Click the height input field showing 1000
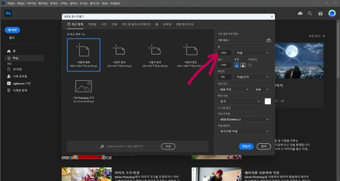 (225, 65)
